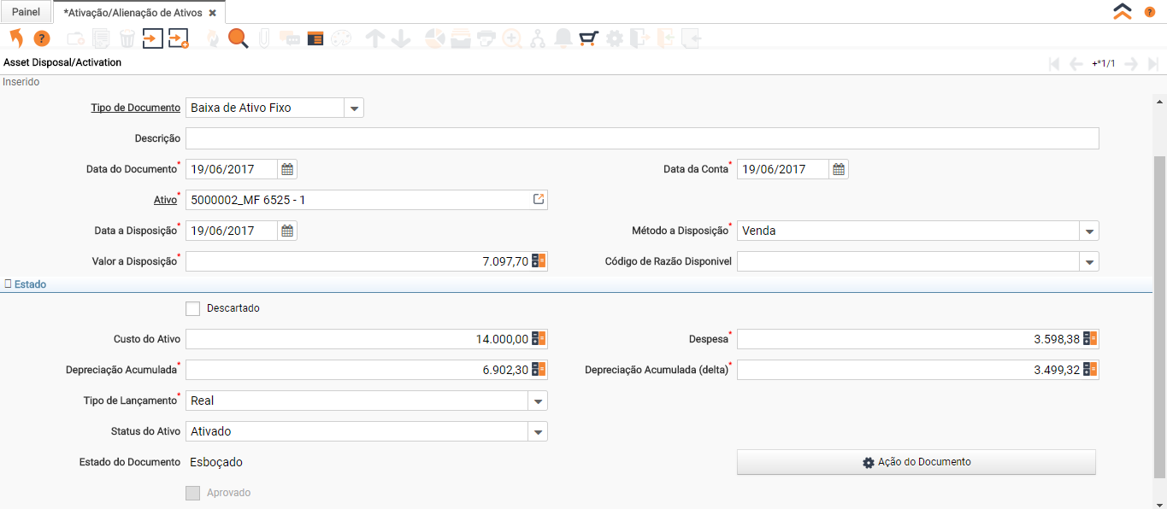This screenshot has width=1167, height=509.
Task: Open calendar picker for Data do Documento
Action: (x=288, y=169)
